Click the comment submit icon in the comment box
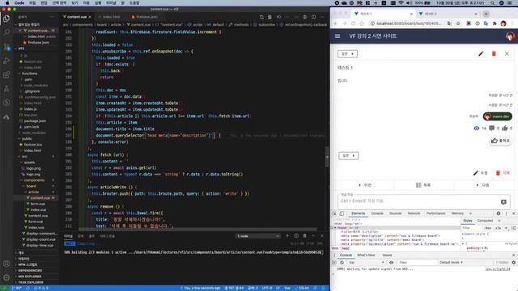The image size is (518, 291). (503, 202)
